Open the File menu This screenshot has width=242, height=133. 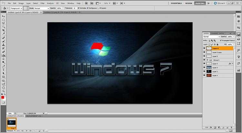click(9, 3)
